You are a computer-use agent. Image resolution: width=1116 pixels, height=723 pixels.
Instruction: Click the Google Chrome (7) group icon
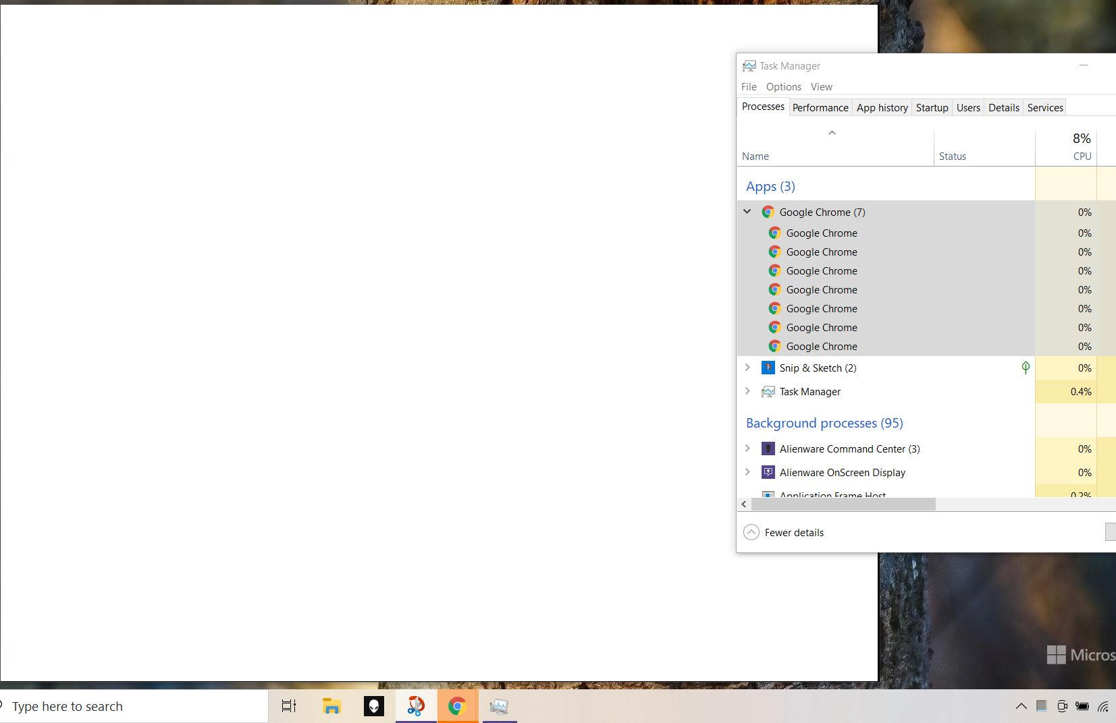tap(768, 212)
